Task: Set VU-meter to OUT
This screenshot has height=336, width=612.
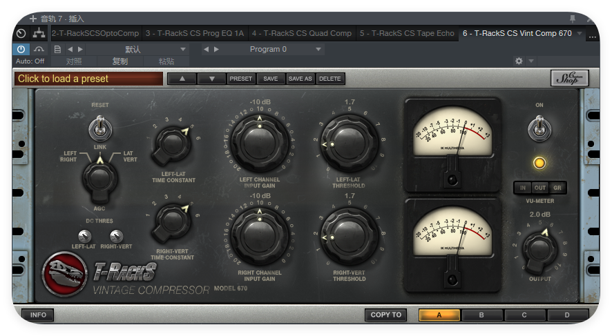Action: tap(540, 188)
